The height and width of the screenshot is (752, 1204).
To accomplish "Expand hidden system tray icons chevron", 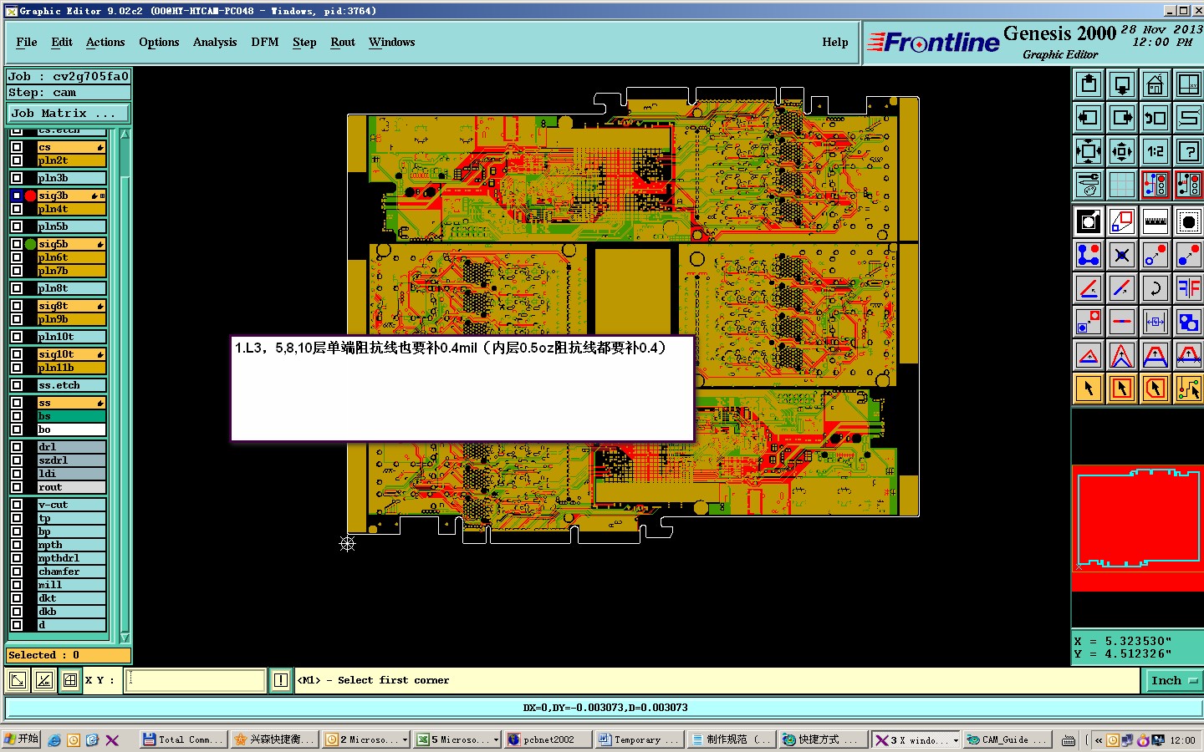I will (1099, 740).
